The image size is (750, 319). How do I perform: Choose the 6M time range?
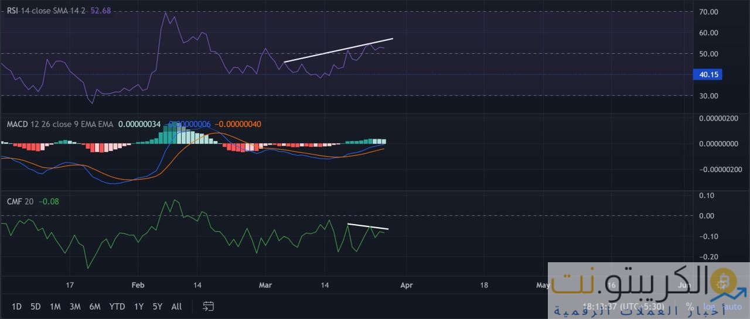[94, 306]
